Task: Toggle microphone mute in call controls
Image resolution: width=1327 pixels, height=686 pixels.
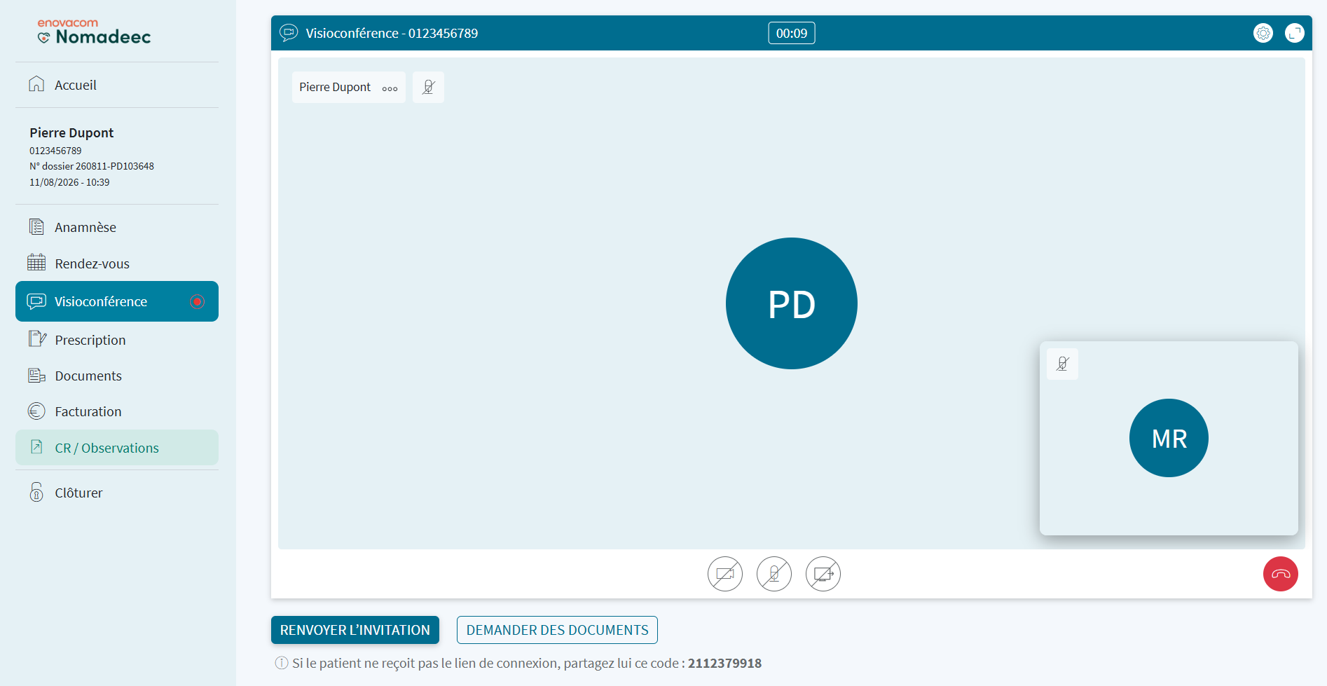Action: click(774, 574)
